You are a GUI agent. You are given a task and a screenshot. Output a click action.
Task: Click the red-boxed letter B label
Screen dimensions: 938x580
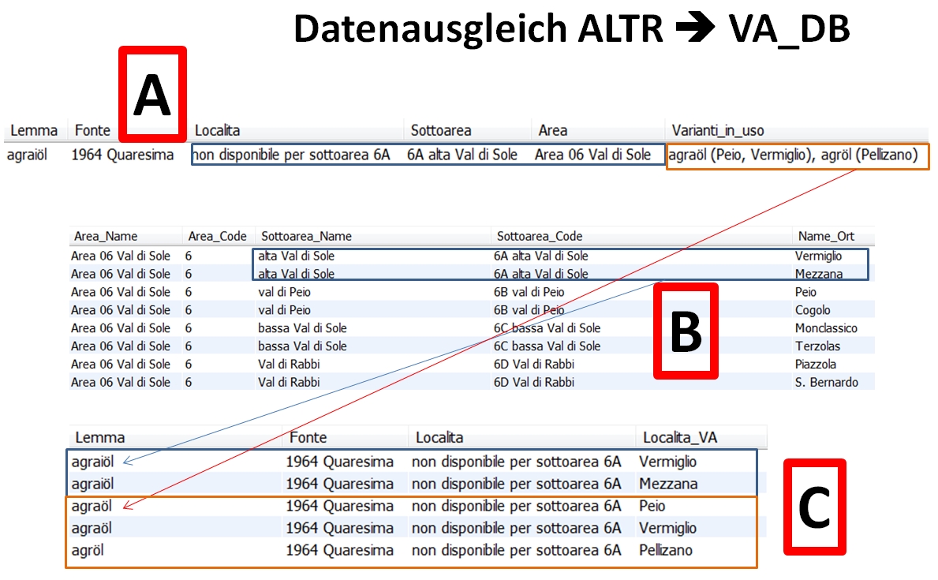point(686,331)
